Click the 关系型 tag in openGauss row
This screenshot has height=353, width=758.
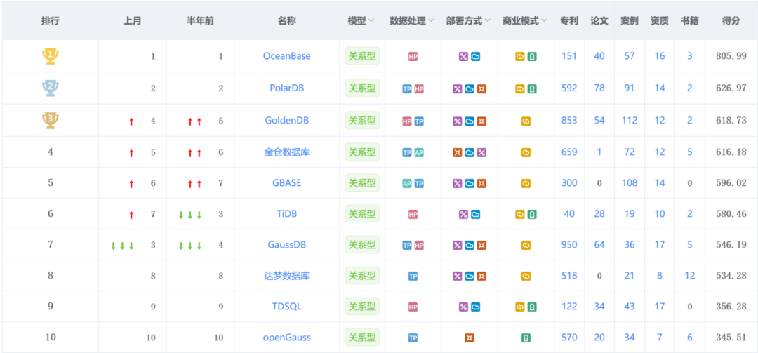[362, 337]
